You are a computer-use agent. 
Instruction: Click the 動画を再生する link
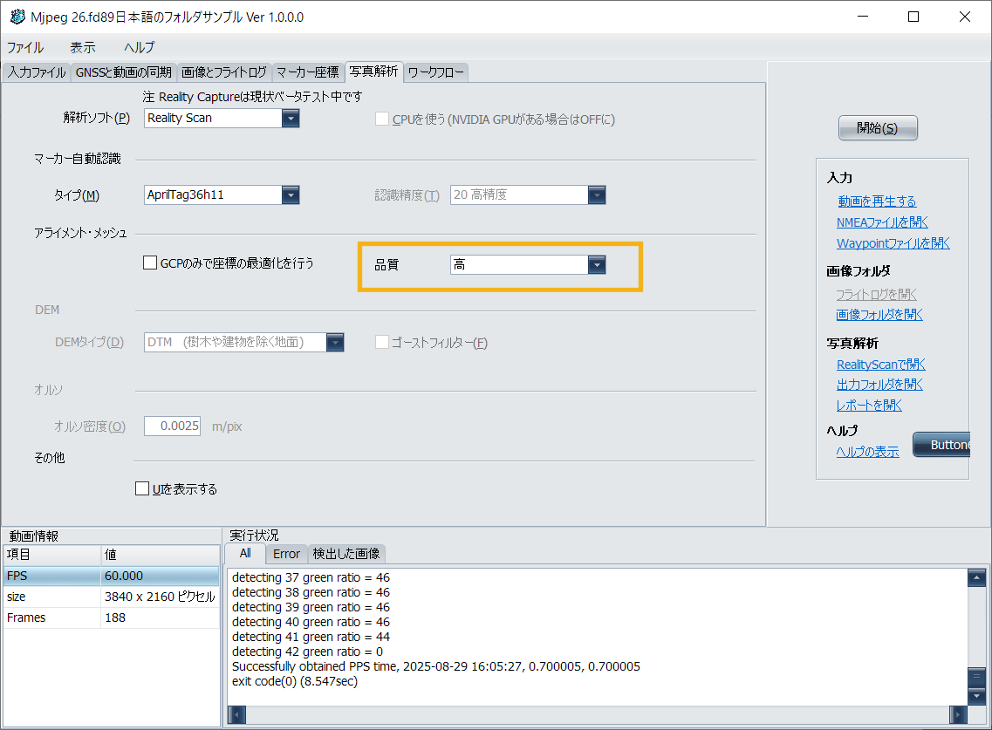pyautogui.click(x=877, y=201)
